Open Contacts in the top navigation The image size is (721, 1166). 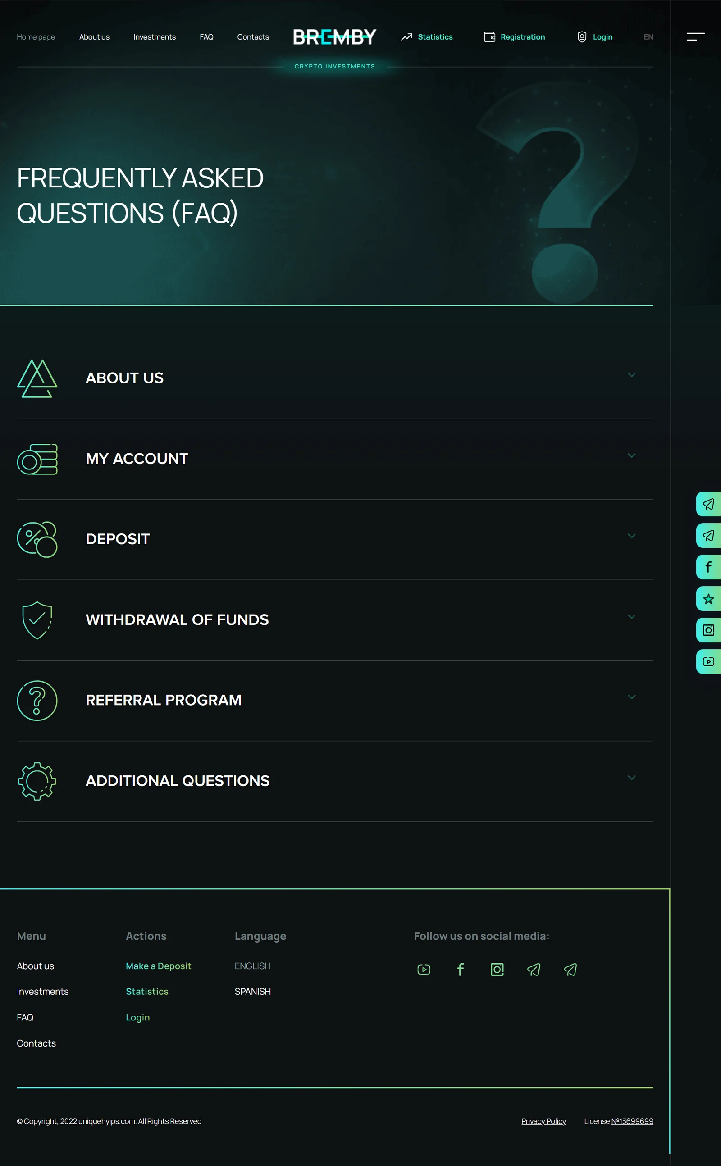click(253, 37)
